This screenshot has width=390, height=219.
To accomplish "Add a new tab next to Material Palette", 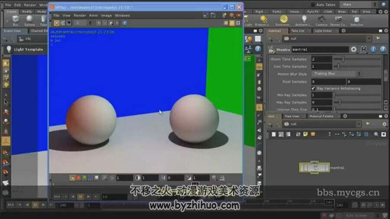I will pos(345,116).
